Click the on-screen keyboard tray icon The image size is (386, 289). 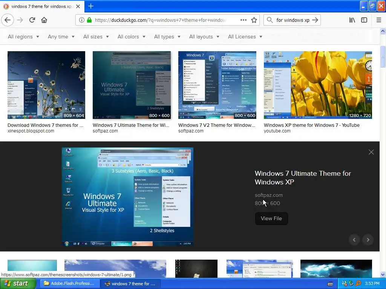coord(330,284)
